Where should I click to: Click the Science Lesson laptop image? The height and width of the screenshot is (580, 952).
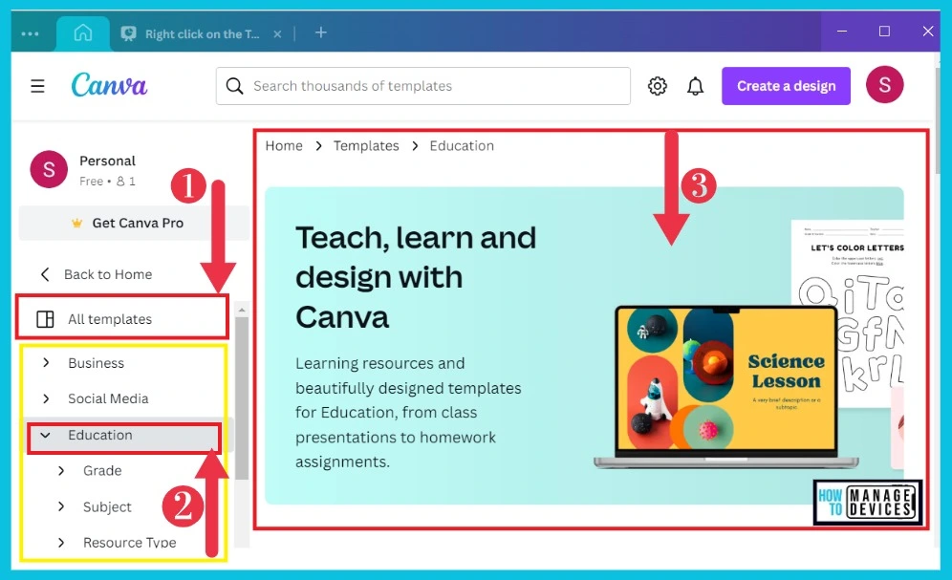(x=725, y=387)
